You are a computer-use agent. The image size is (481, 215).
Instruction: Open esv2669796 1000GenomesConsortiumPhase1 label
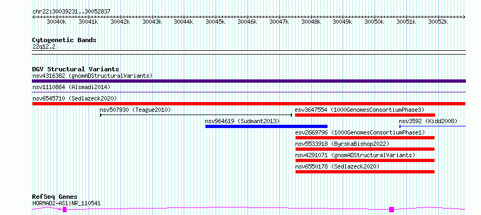[360, 132]
